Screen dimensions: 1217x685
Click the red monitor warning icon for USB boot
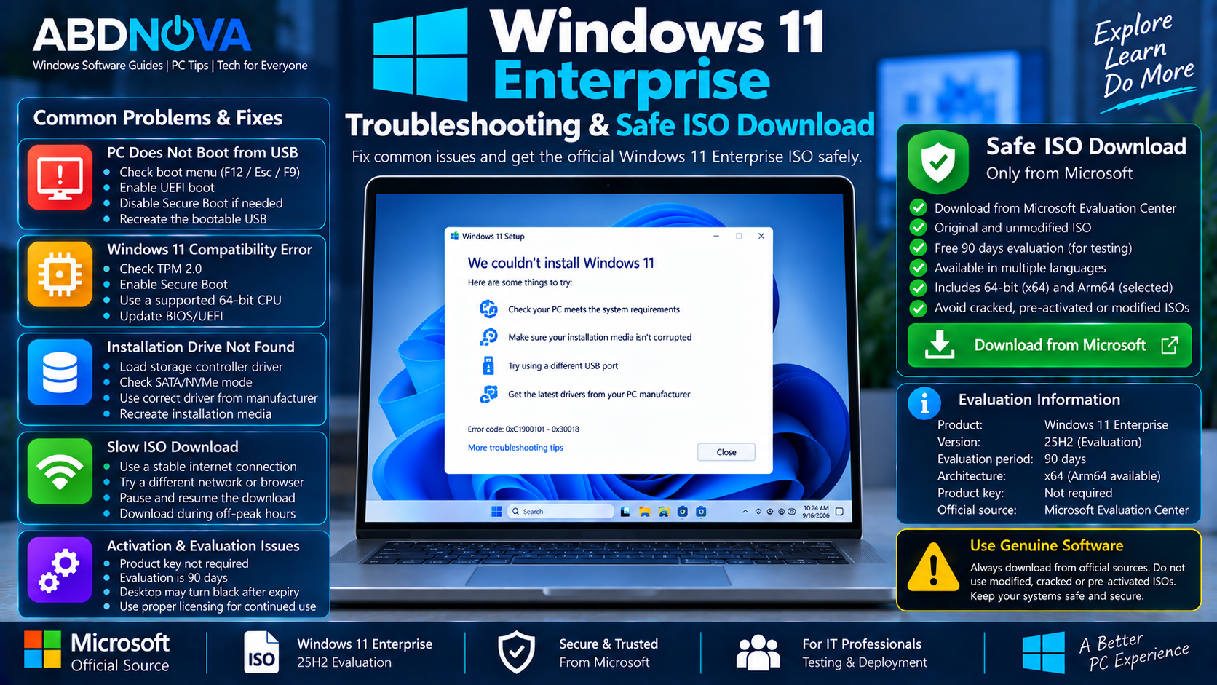pyautogui.click(x=60, y=177)
